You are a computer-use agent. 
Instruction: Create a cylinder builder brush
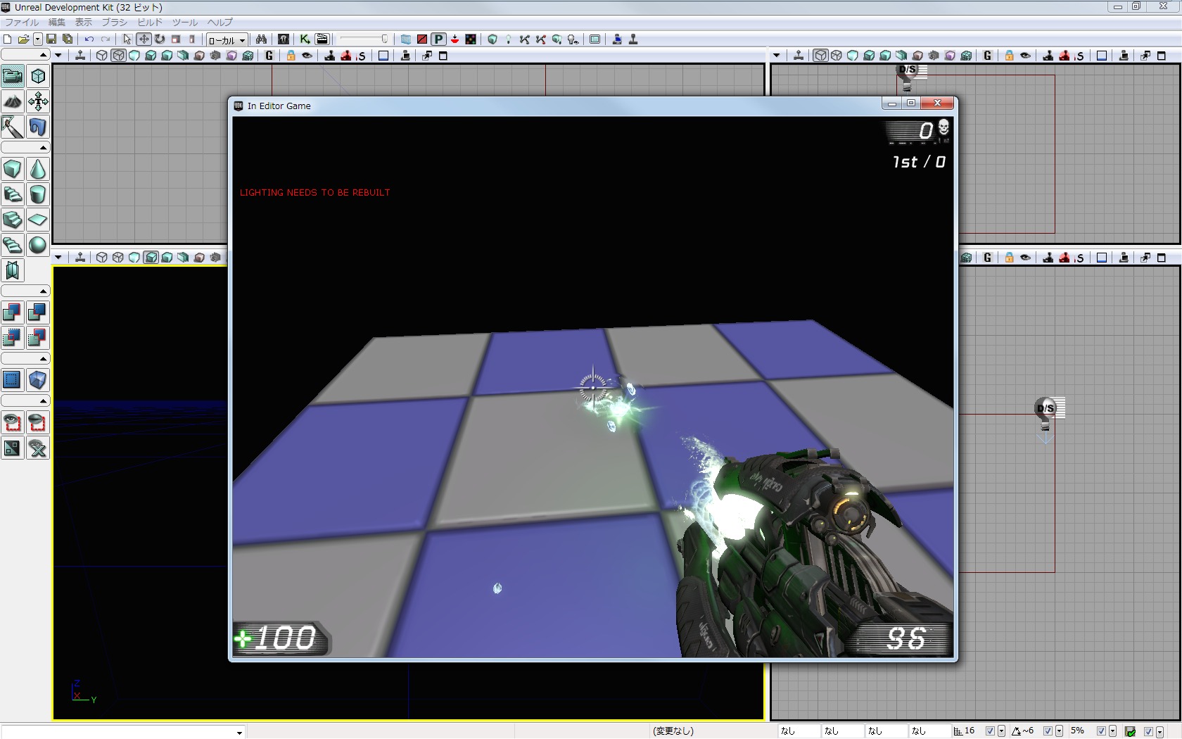pyautogui.click(x=38, y=194)
